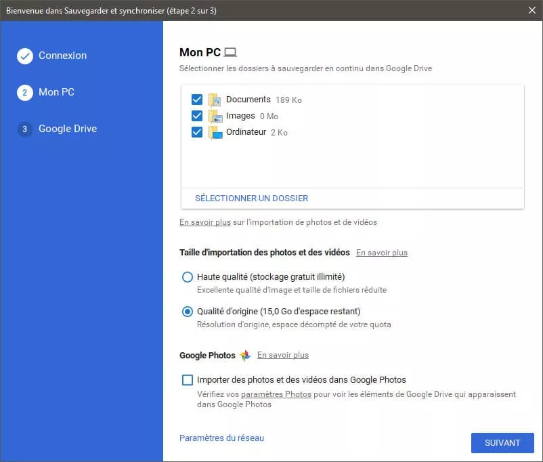Click the Ordinateur folder name
This screenshot has width=543, height=462.
(x=246, y=132)
